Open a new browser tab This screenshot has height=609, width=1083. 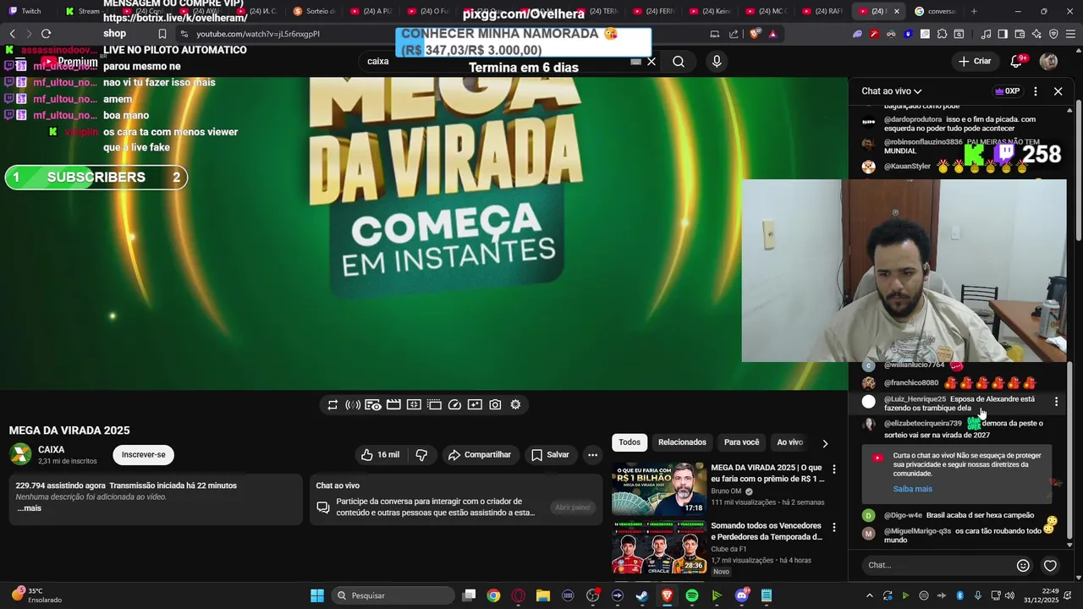(974, 11)
